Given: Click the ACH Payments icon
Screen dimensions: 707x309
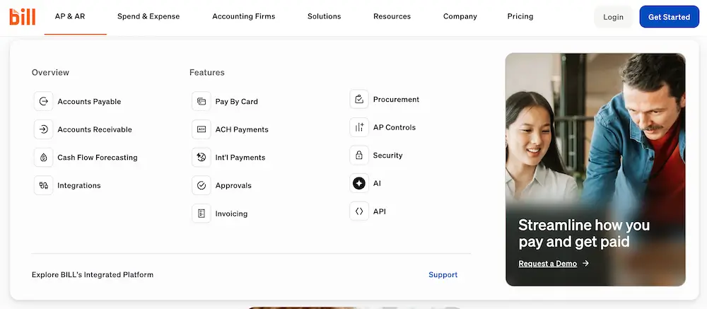Looking at the screenshot, I should (x=201, y=129).
